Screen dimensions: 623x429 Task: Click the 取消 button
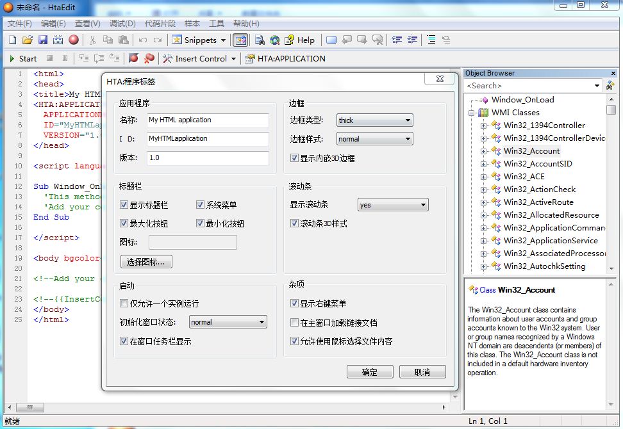point(422,372)
